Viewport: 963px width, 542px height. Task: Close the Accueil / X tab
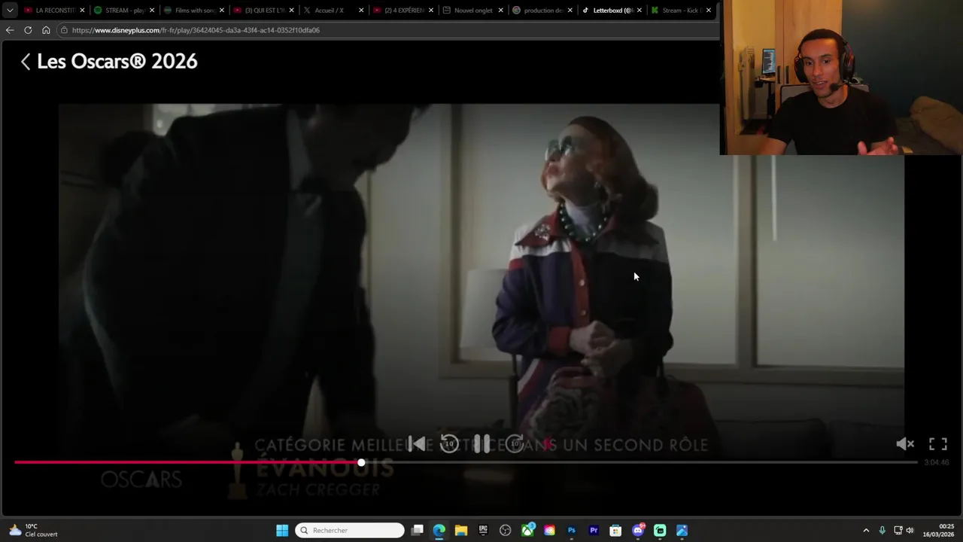tap(361, 11)
